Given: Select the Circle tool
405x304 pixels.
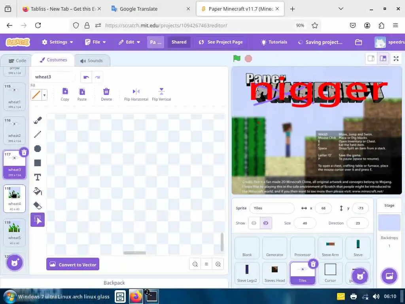Looking at the screenshot, I should pyautogui.click(x=38, y=149).
